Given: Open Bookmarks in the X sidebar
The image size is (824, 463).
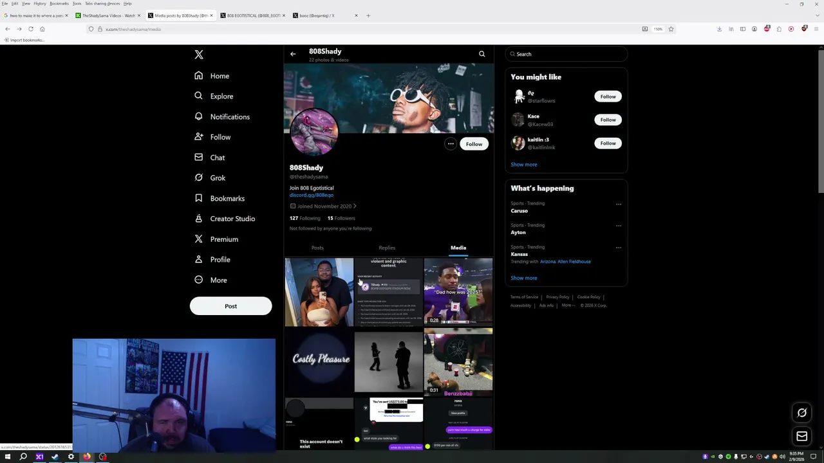Looking at the screenshot, I should pyautogui.click(x=220, y=199).
